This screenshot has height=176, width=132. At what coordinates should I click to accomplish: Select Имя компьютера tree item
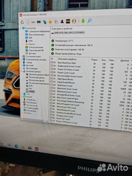point(36,35)
